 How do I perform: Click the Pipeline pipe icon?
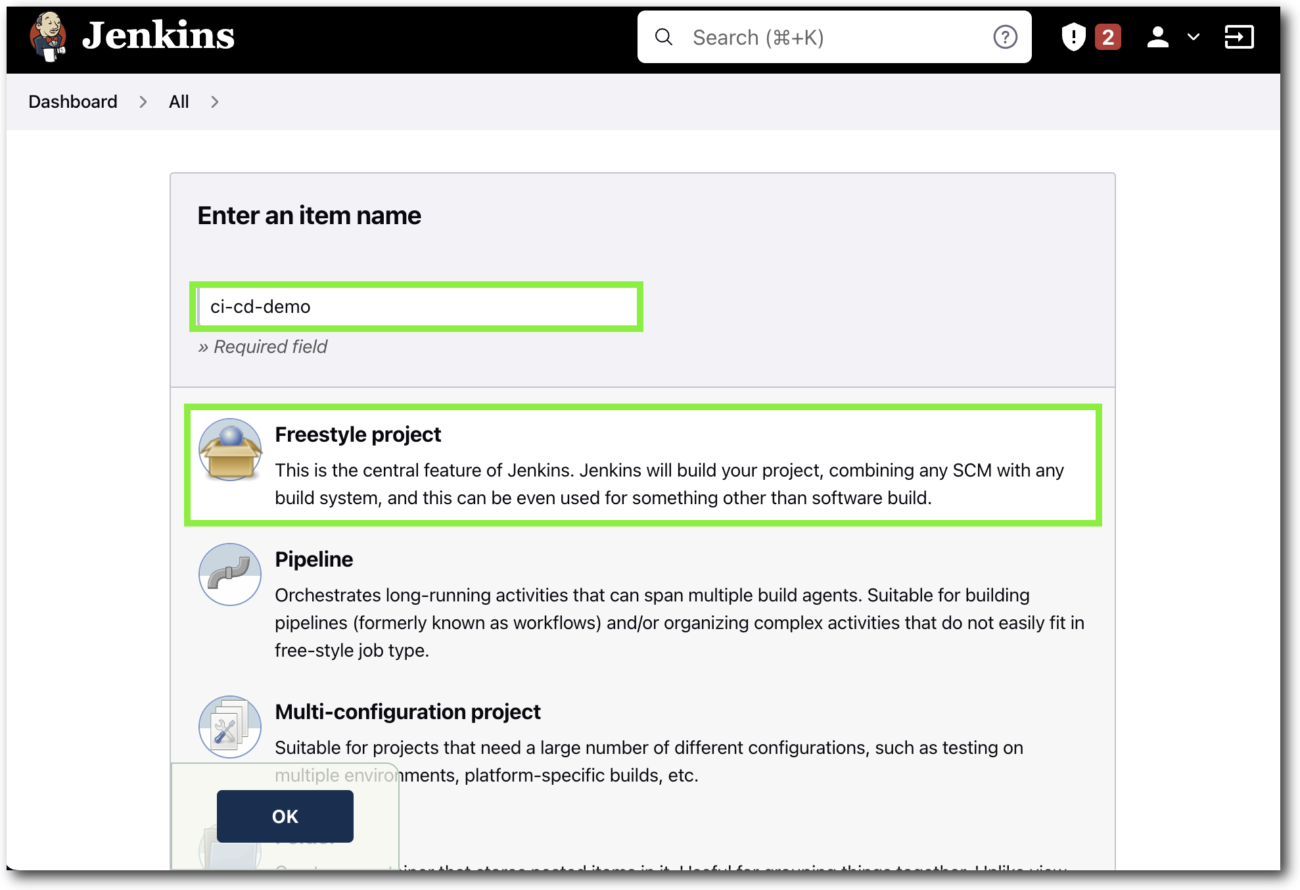pyautogui.click(x=230, y=574)
